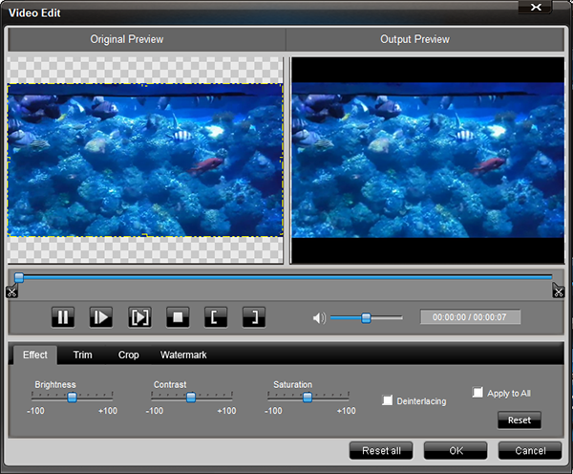This screenshot has height=474, width=573.
Task: Click the Output Preview video frame
Action: (428, 161)
